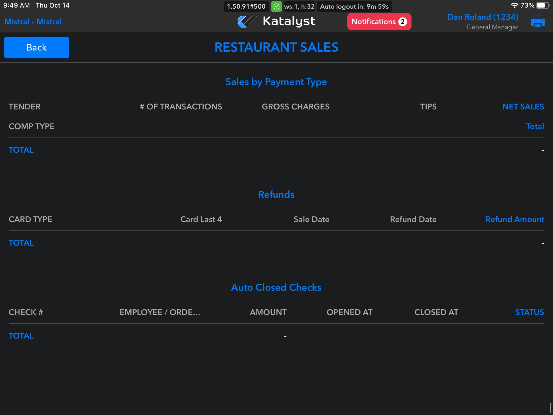Click the vertical scrollbar indicator
The height and width of the screenshot is (415, 553).
click(550, 407)
